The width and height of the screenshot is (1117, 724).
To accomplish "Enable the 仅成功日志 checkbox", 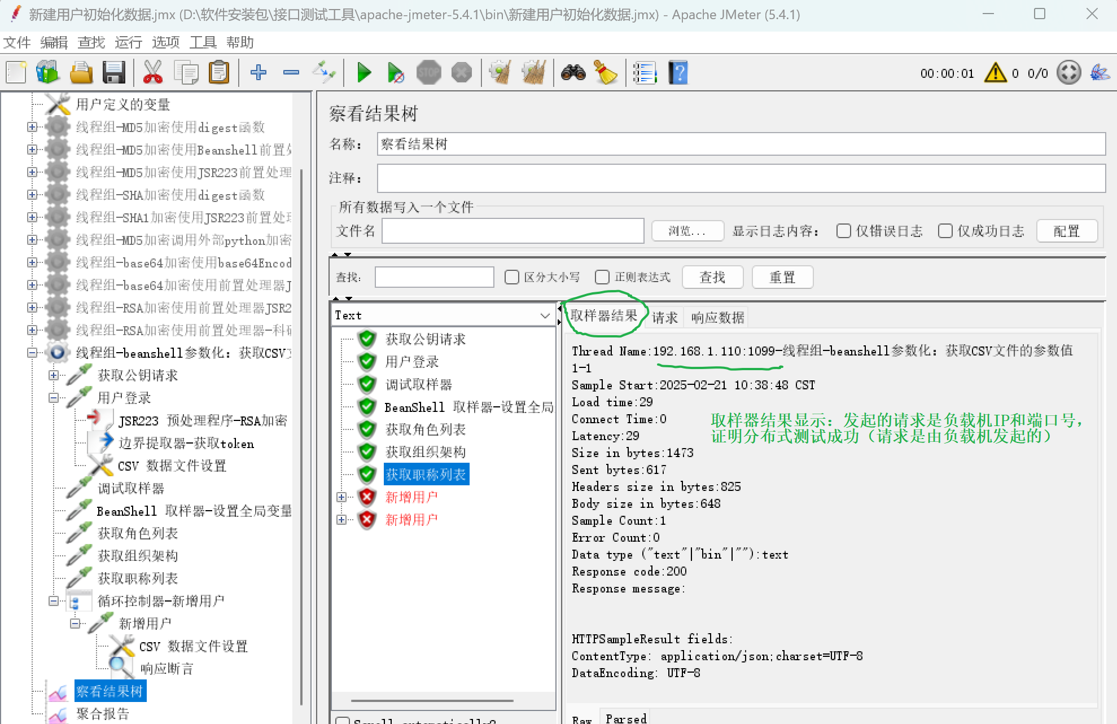I will tap(945, 231).
